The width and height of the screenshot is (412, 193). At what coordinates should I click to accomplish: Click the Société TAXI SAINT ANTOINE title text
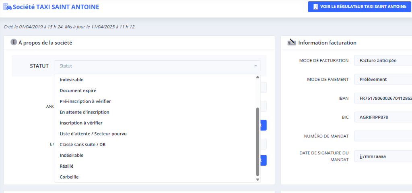56,7
